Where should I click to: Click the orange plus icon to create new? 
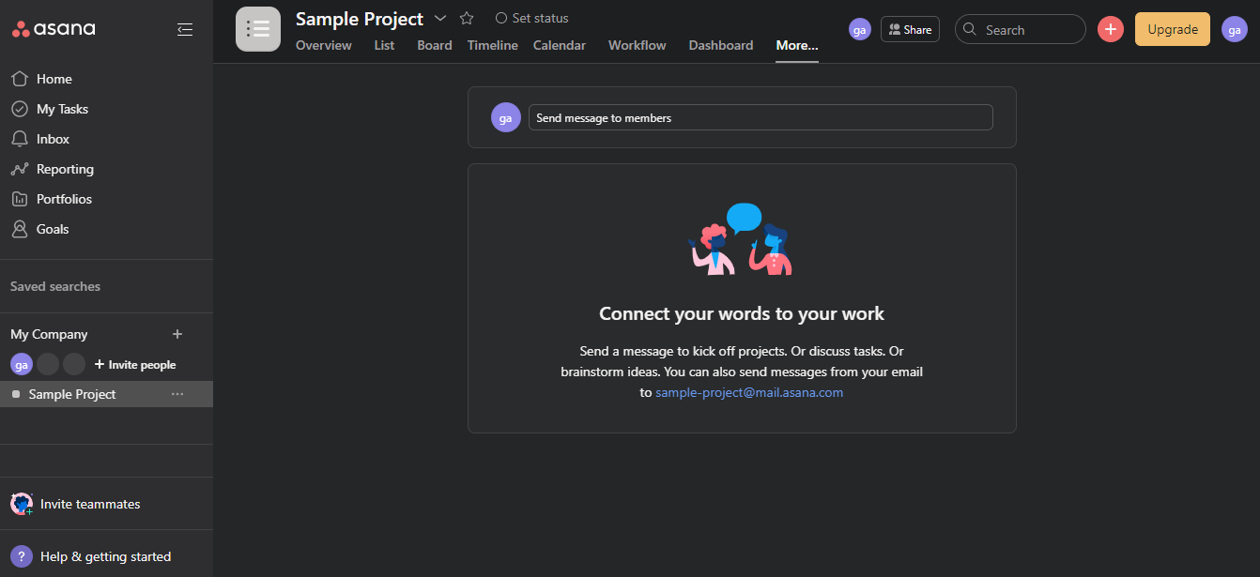[x=1110, y=29]
